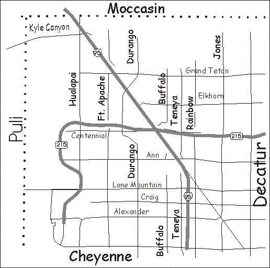Select the Rainbow street label
Viewport: 270px width, 268px height.
pos(190,113)
